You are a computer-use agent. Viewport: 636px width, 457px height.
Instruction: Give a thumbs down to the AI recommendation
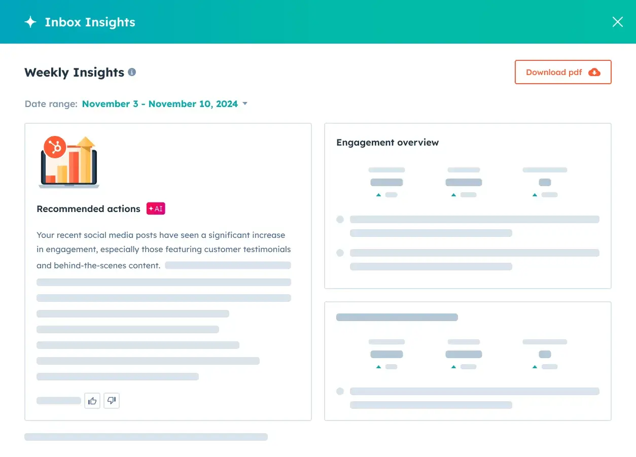111,400
